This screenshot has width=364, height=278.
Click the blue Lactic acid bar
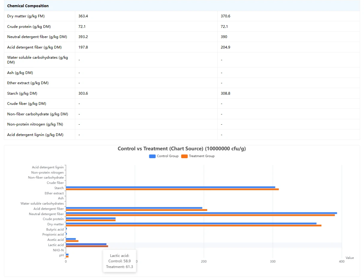[x=86, y=244]
